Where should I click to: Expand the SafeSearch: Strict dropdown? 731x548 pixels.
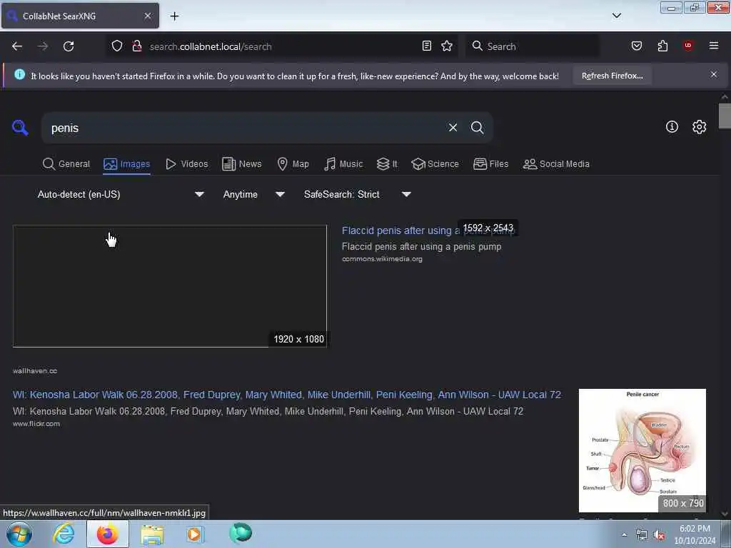(x=357, y=194)
